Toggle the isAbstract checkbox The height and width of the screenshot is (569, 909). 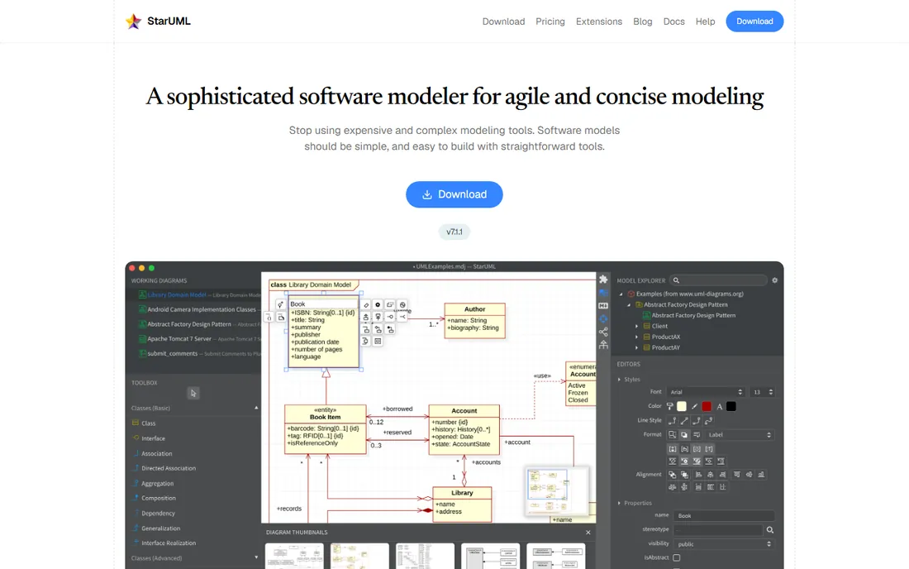(x=677, y=557)
